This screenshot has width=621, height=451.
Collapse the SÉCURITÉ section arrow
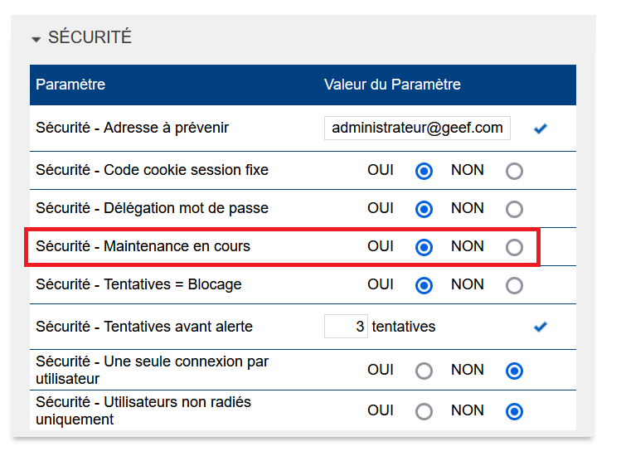(36, 39)
